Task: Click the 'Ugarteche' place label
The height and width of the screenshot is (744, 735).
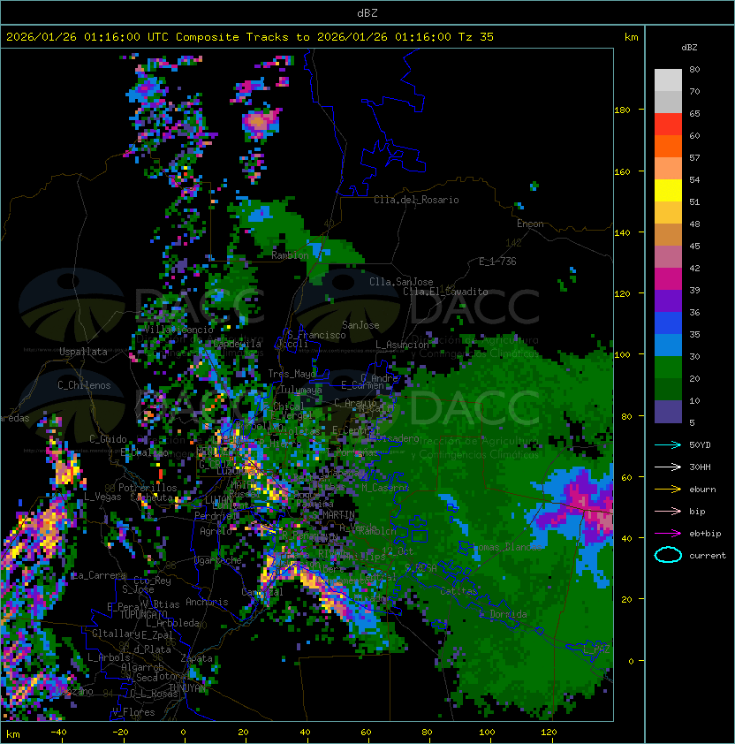Action: click(218, 560)
